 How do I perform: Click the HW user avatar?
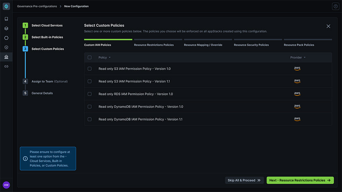(x=6, y=185)
